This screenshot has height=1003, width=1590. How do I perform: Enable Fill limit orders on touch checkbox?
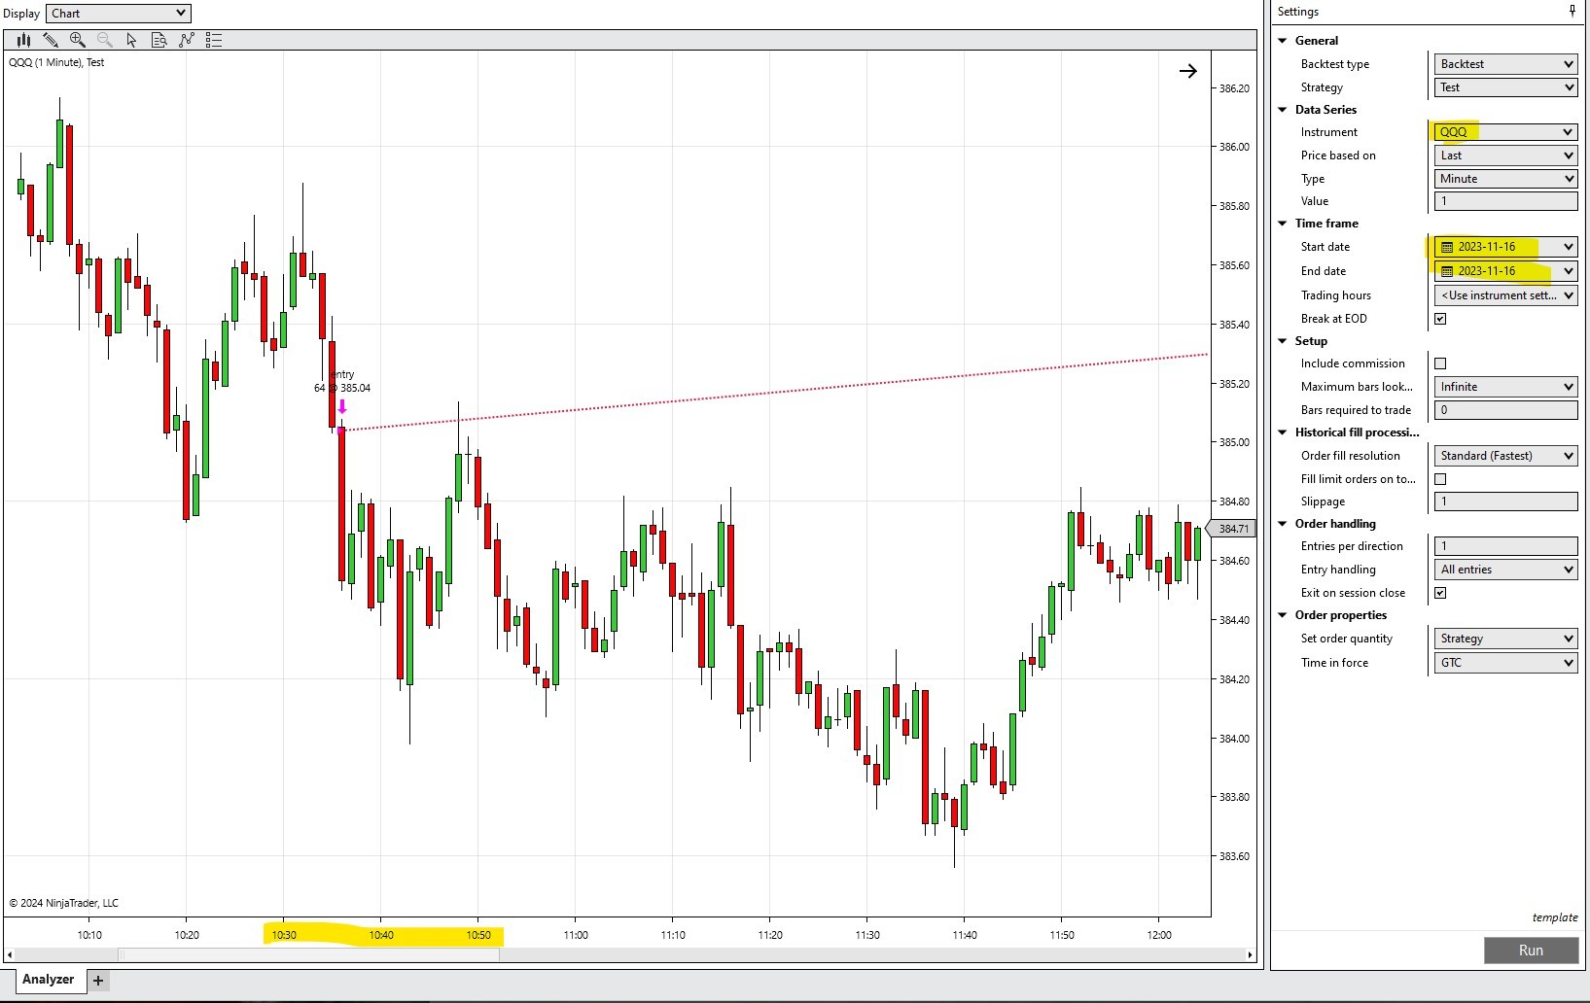click(1440, 479)
